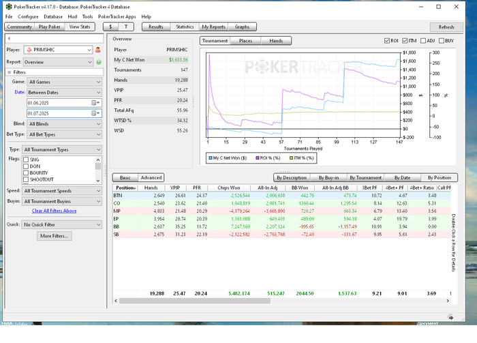
Task: Open the Tools menu
Action: pos(87,17)
